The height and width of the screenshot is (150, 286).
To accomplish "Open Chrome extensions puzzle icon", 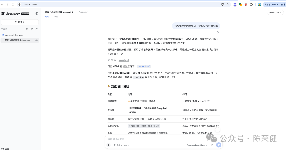I will point(251,4).
